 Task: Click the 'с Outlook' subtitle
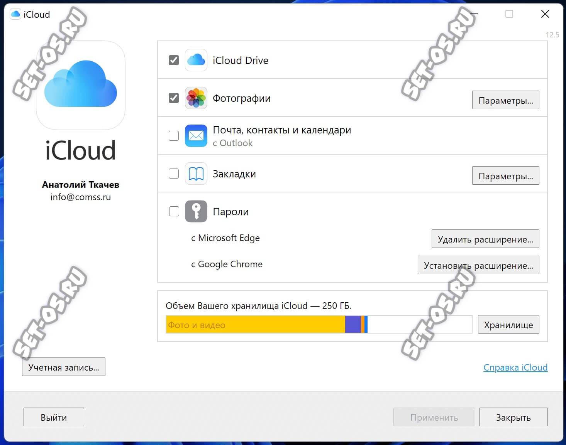[x=233, y=143]
